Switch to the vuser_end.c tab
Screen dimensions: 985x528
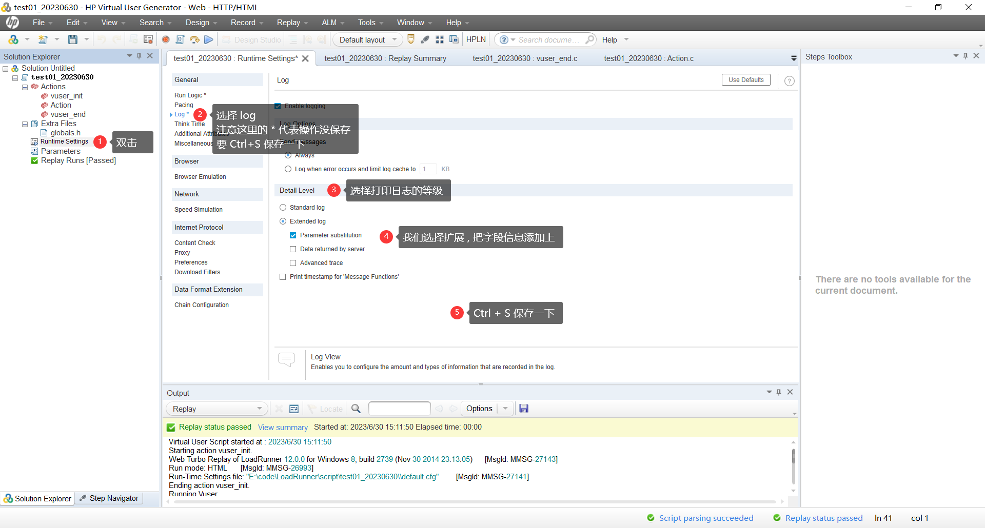(x=525, y=58)
